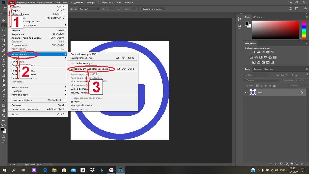This screenshot has width=309, height=174.
Task: Open the History panel icon
Action: pyautogui.click(x=239, y=19)
